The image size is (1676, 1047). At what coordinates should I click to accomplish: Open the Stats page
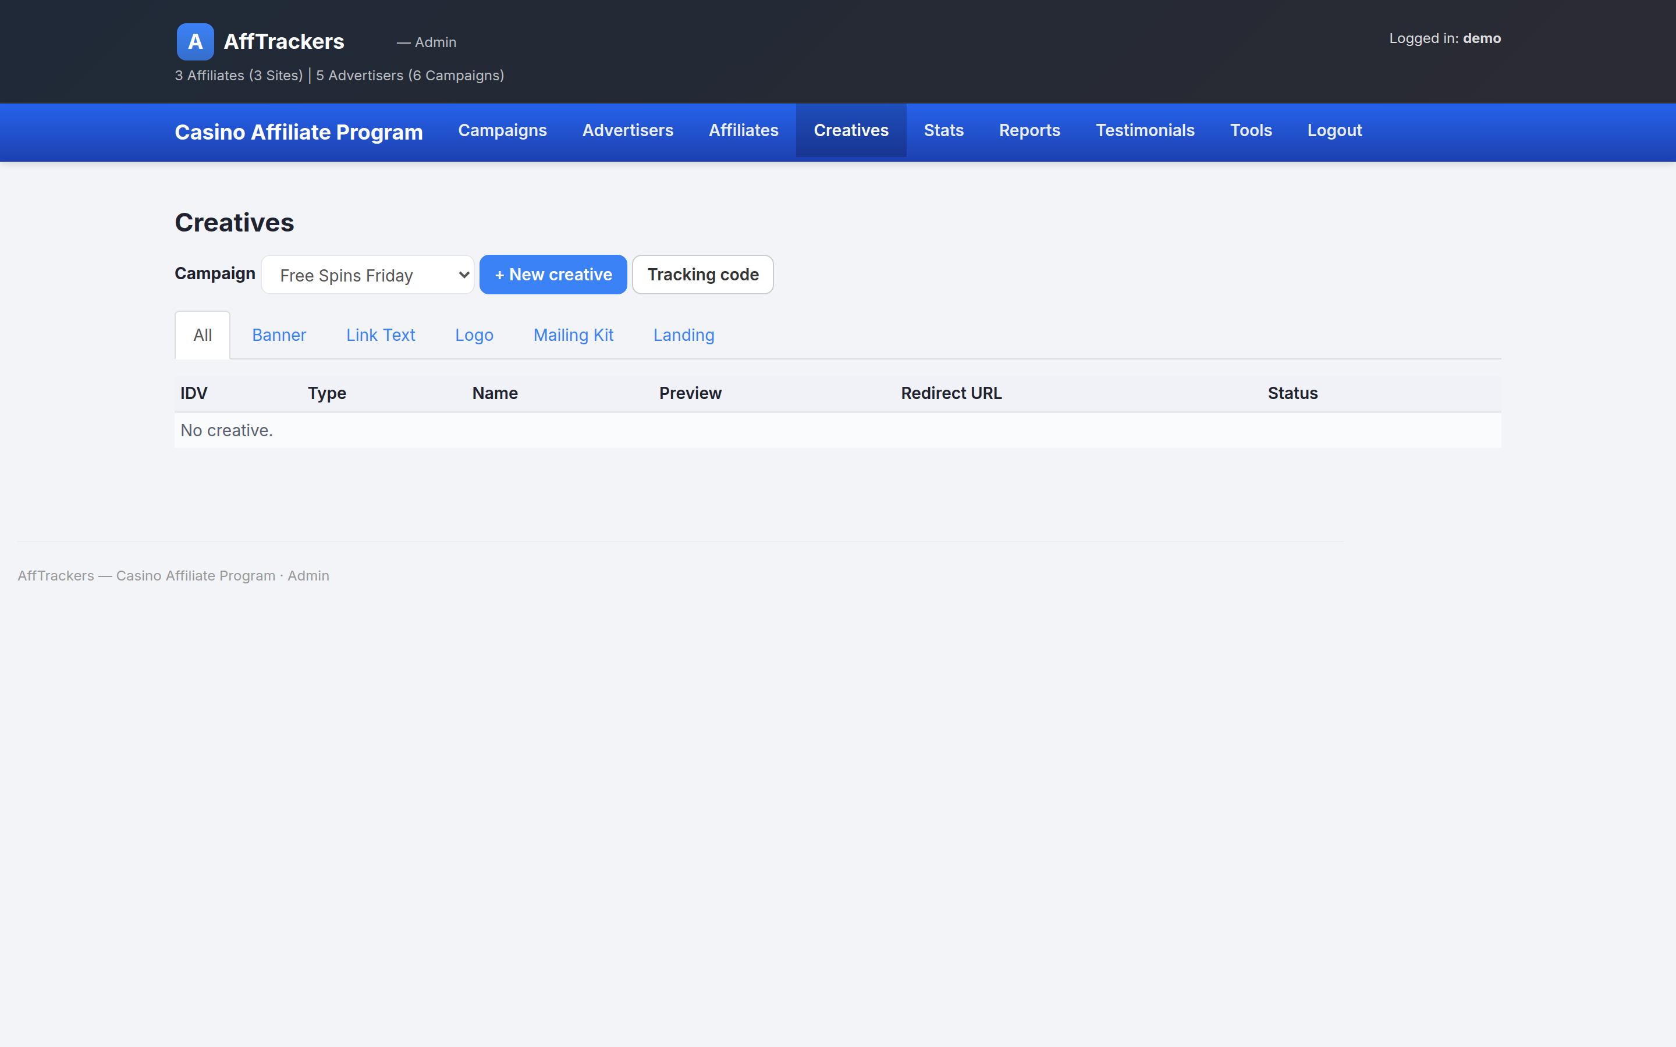[943, 130]
